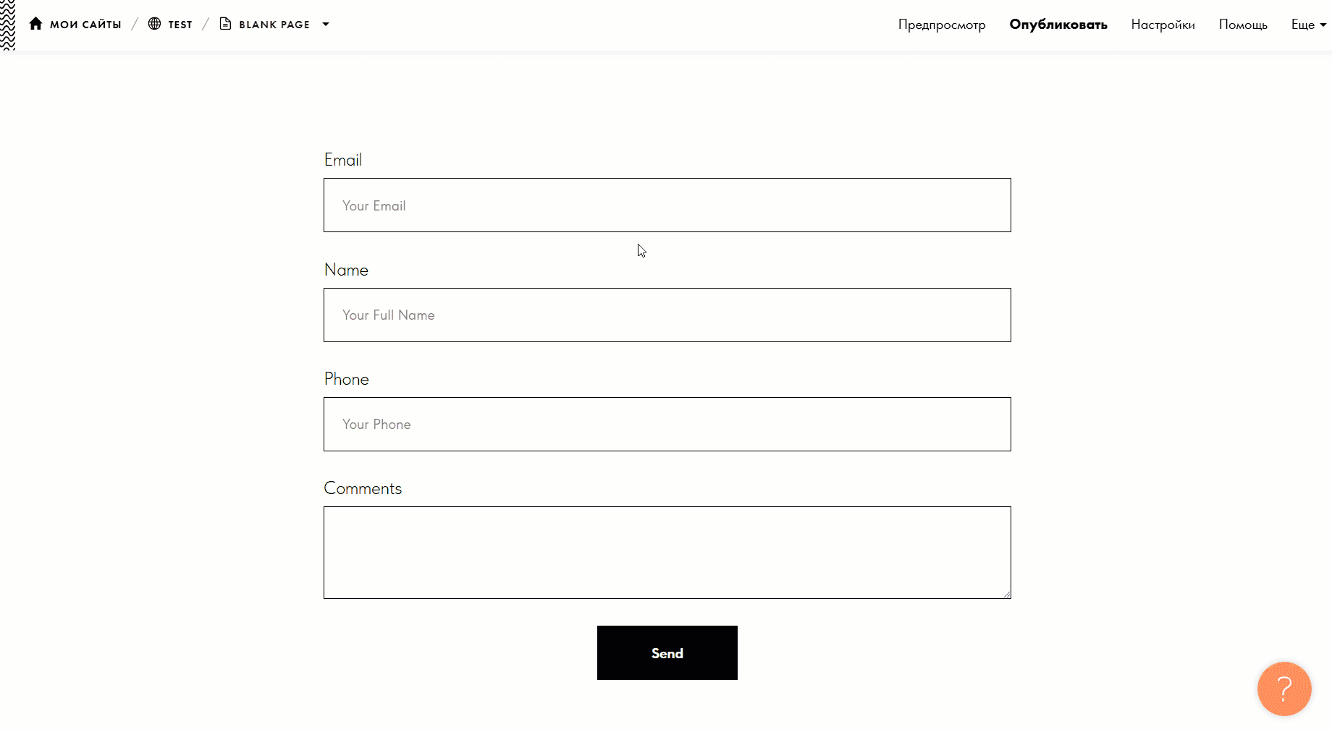Click the page icon beside BLANK PAGE

225,24
